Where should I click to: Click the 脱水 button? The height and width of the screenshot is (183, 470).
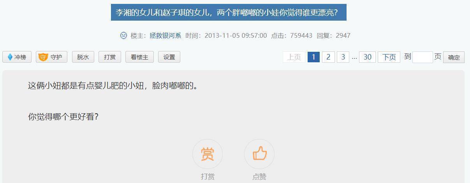pyautogui.click(x=83, y=57)
